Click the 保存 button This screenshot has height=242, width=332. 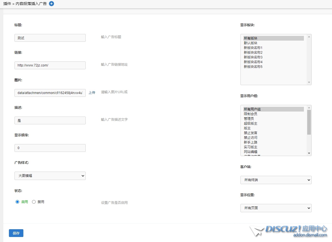click(x=16, y=233)
